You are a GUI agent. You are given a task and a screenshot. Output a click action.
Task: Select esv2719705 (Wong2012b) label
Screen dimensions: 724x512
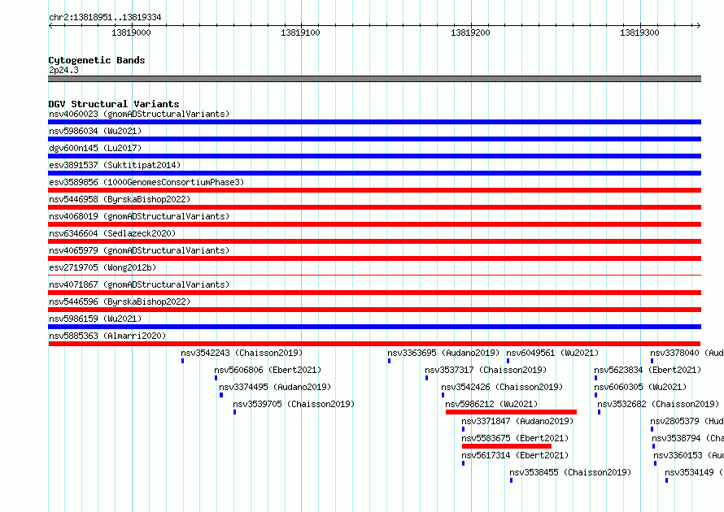point(102,267)
